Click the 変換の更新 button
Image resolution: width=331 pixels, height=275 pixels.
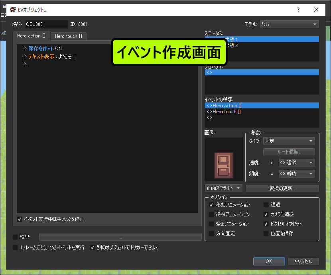tap(282, 189)
